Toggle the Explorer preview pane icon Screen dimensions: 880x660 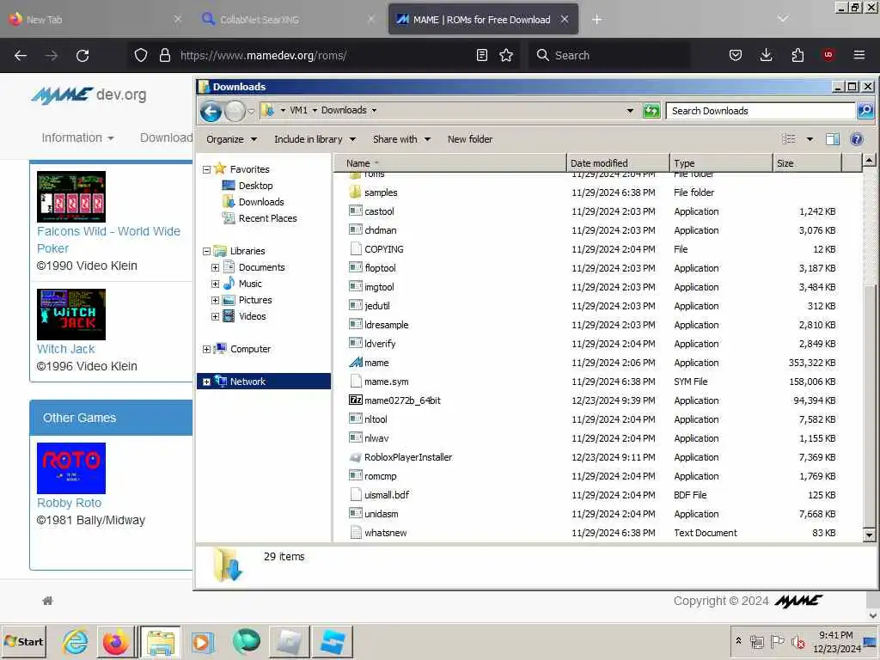[832, 139]
